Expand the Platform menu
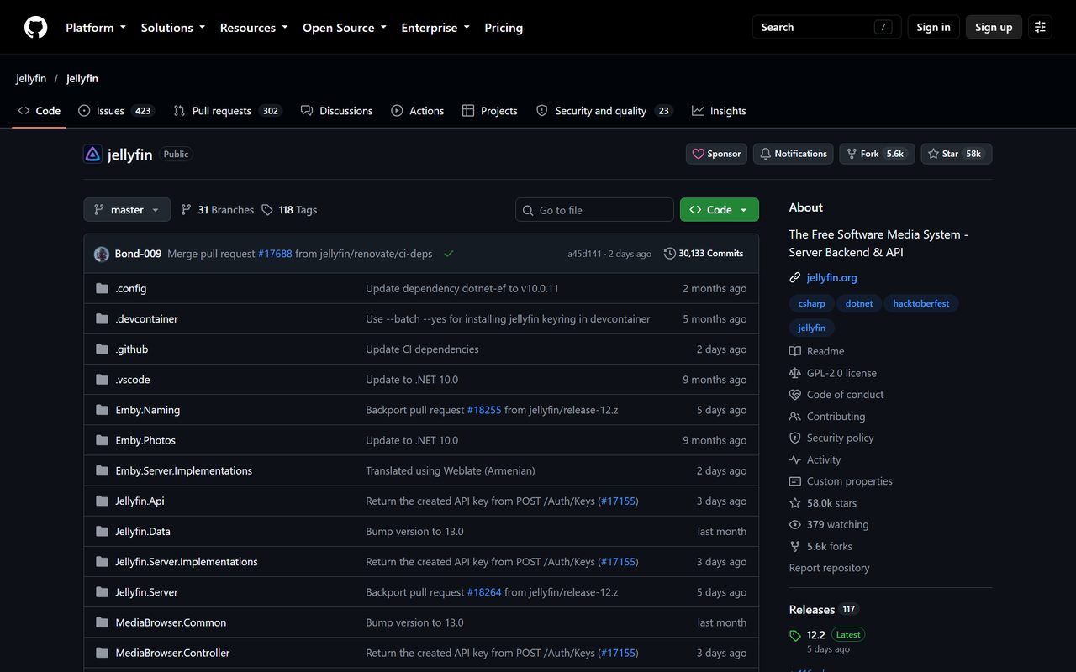 96,27
